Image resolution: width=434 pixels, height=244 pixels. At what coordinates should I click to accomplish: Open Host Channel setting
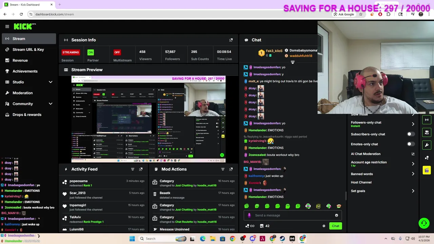[361, 182]
